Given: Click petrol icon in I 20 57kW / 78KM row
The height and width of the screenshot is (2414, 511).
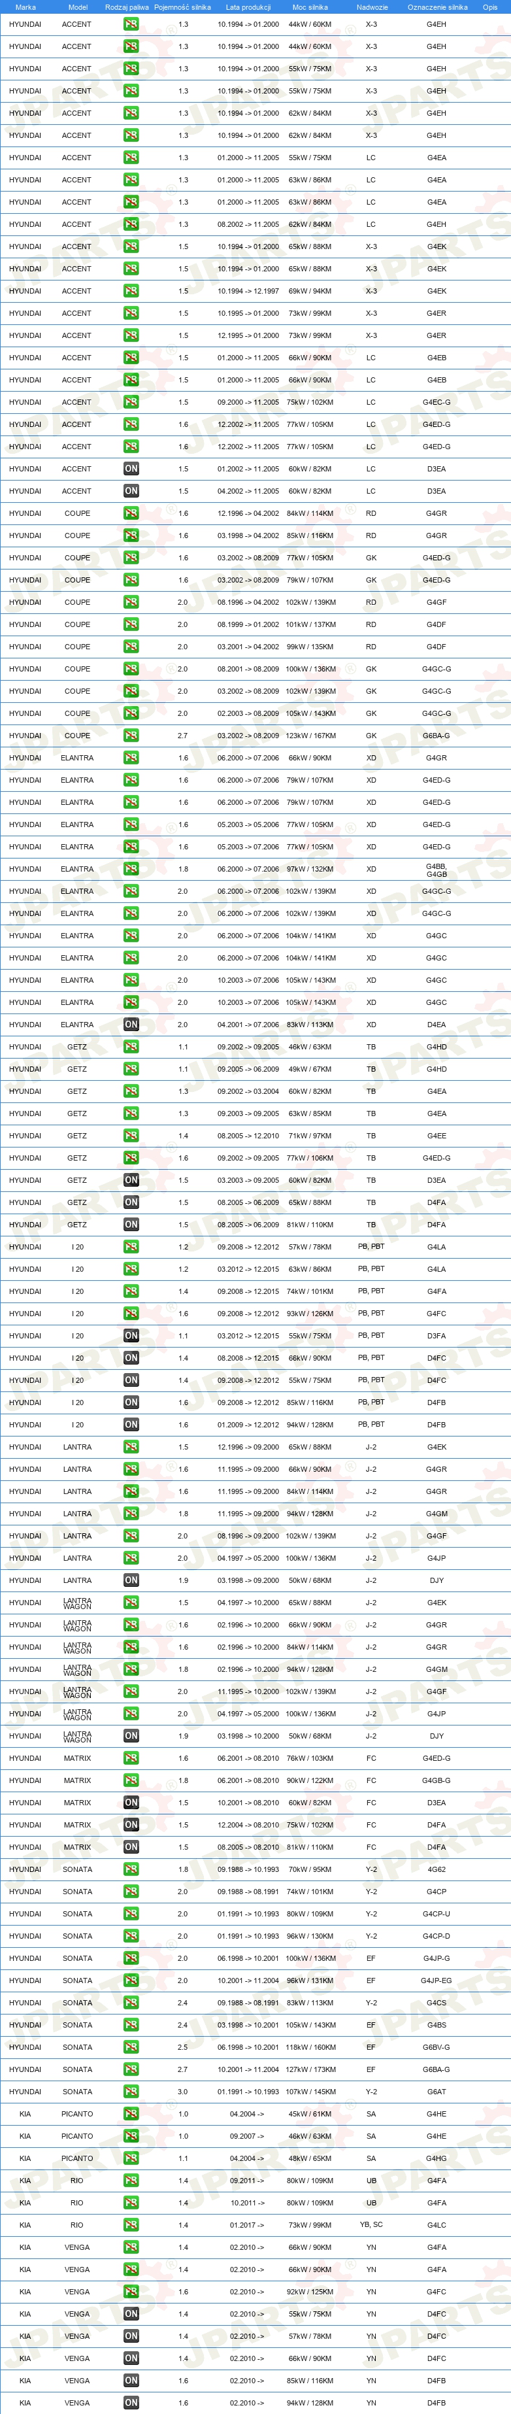Looking at the screenshot, I should tap(131, 1246).
